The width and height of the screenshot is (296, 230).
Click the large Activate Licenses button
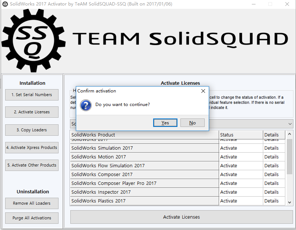[x=182, y=217]
